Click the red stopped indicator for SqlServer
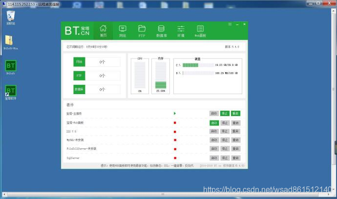Viewport: 337px width, 199px height. tap(175, 158)
